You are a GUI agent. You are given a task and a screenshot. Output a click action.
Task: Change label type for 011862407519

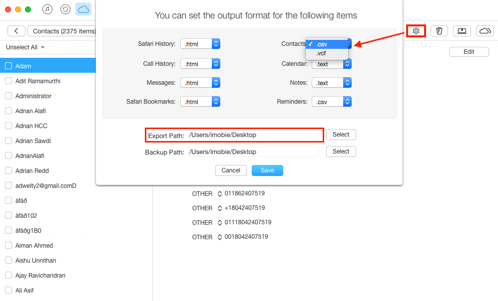tap(219, 193)
